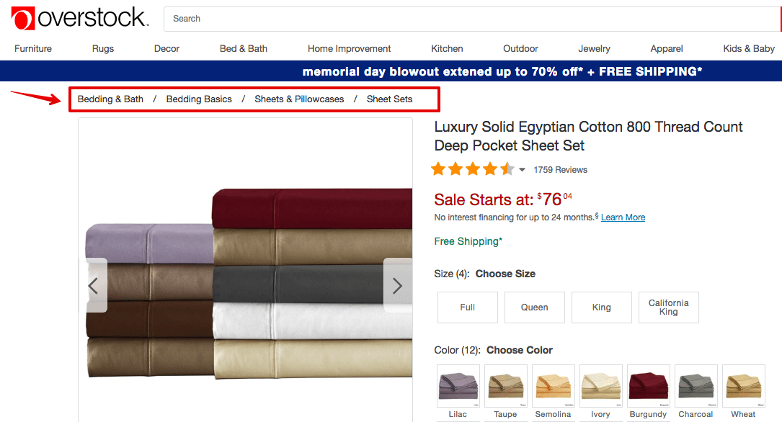Choose the King size option
Image resolution: width=782 pixels, height=422 pixels.
[602, 307]
